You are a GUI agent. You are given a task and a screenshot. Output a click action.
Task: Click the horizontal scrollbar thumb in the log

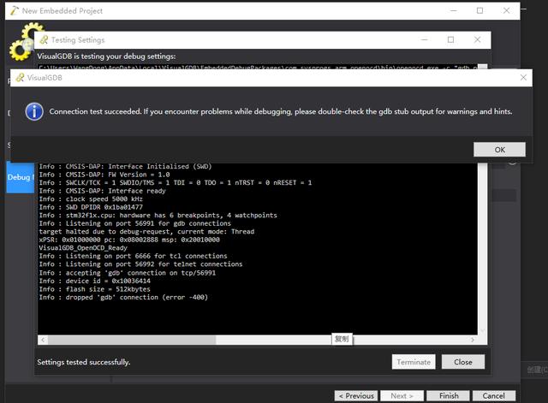click(132, 340)
